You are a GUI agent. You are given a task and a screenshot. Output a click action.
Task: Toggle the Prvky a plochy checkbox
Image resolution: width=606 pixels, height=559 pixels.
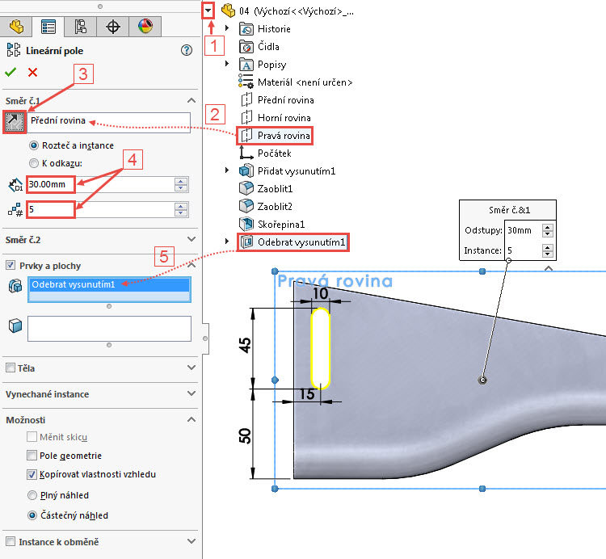[x=11, y=266]
